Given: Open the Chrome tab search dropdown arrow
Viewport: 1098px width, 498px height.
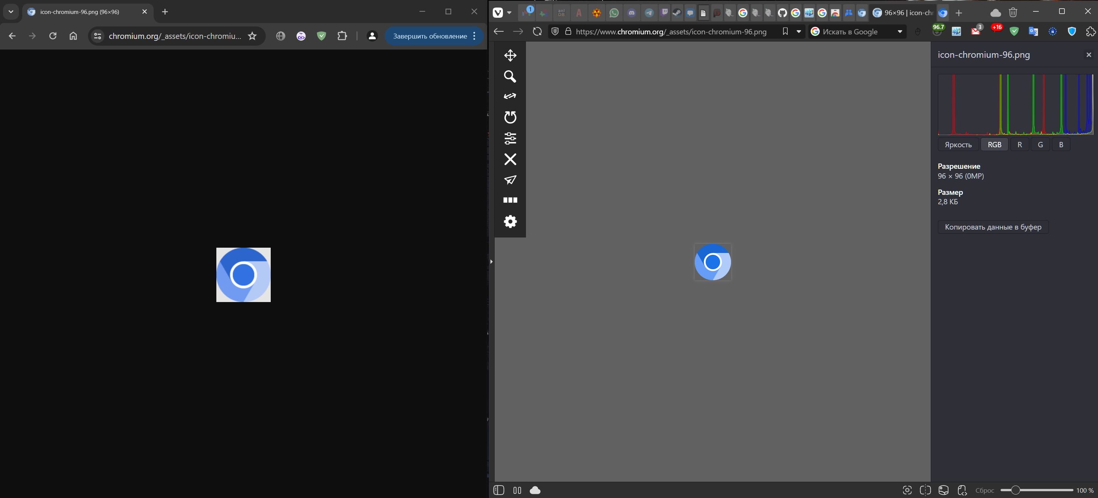Looking at the screenshot, I should pos(11,11).
